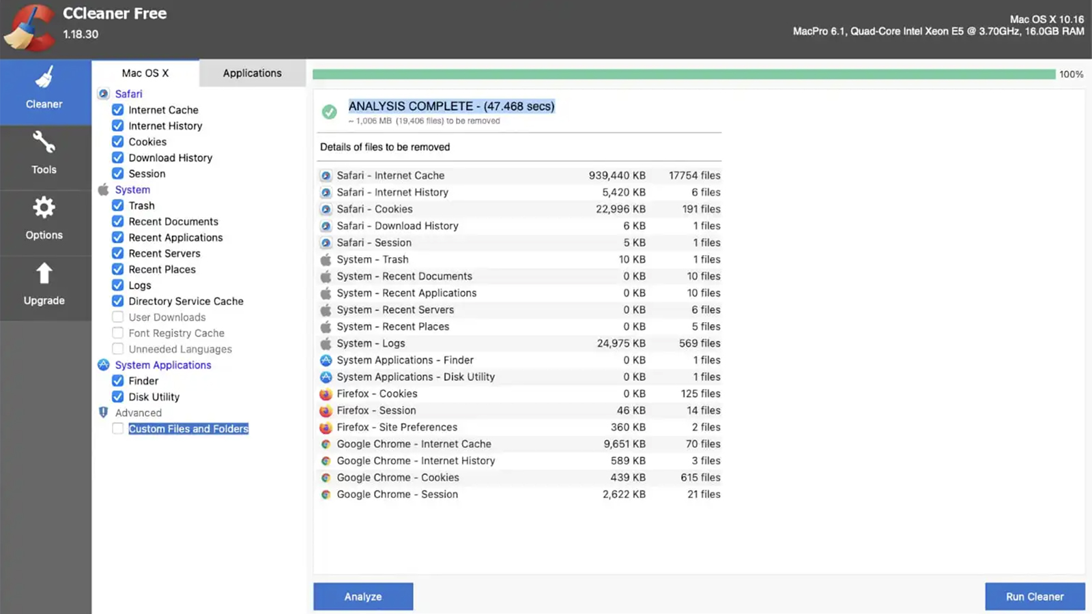The width and height of the screenshot is (1092, 614).
Task: Uncheck Safari Internet History checkbox
Action: tap(118, 126)
